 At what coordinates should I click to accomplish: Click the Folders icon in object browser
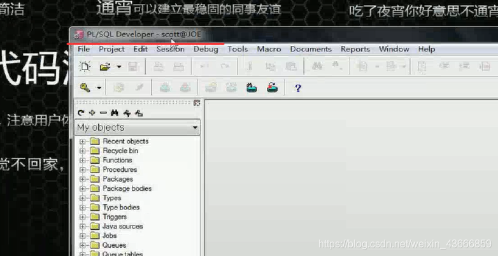[139, 113]
